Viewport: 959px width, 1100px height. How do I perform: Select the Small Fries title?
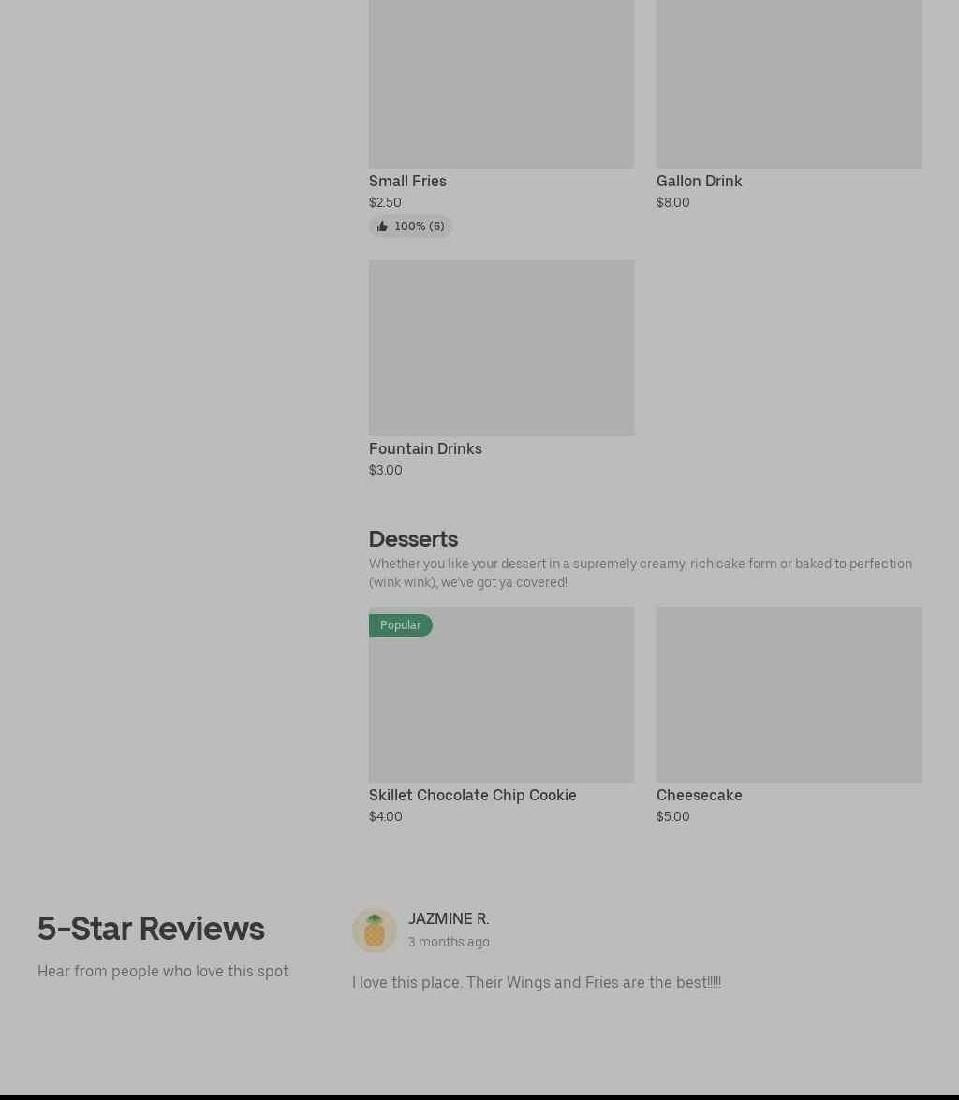(408, 181)
